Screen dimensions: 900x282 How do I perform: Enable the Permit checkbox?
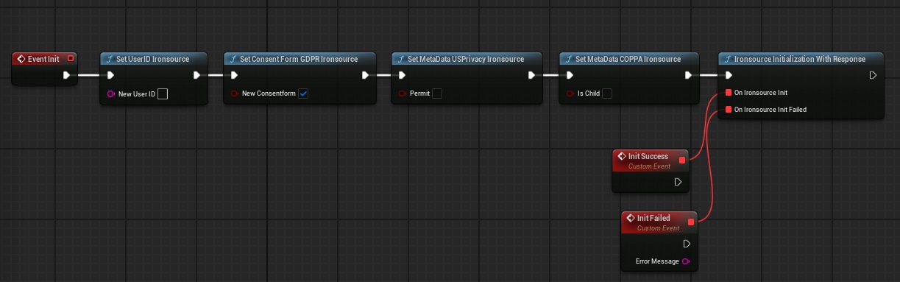pyautogui.click(x=437, y=94)
